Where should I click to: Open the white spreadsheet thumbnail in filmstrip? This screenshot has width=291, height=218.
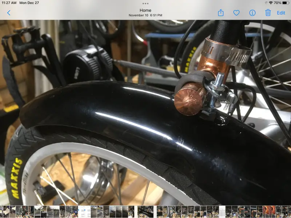coord(222,211)
